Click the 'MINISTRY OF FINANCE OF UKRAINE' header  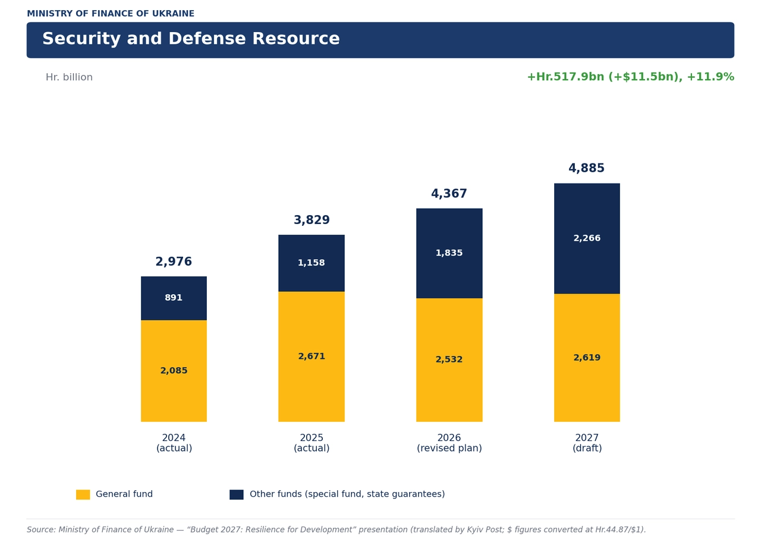(x=111, y=14)
